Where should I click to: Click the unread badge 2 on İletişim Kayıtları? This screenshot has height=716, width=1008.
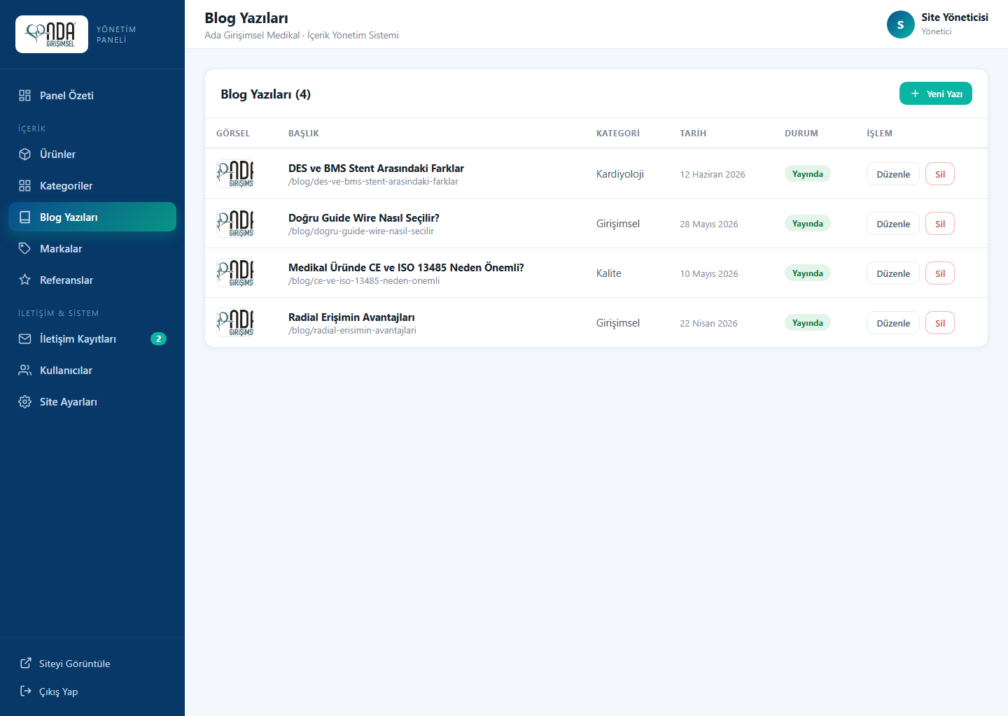pyautogui.click(x=159, y=338)
